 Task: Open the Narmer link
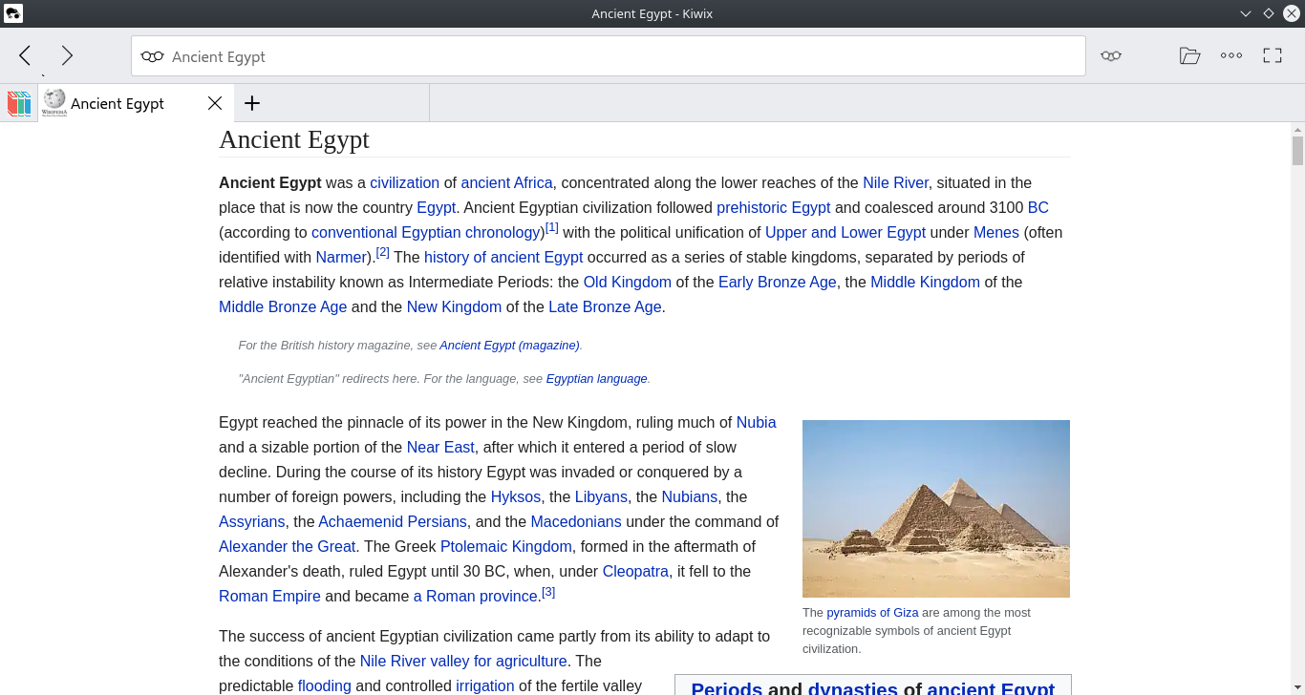click(x=341, y=257)
